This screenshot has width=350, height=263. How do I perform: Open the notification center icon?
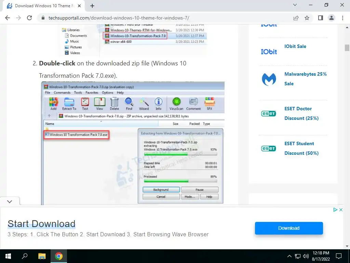pos(339,256)
